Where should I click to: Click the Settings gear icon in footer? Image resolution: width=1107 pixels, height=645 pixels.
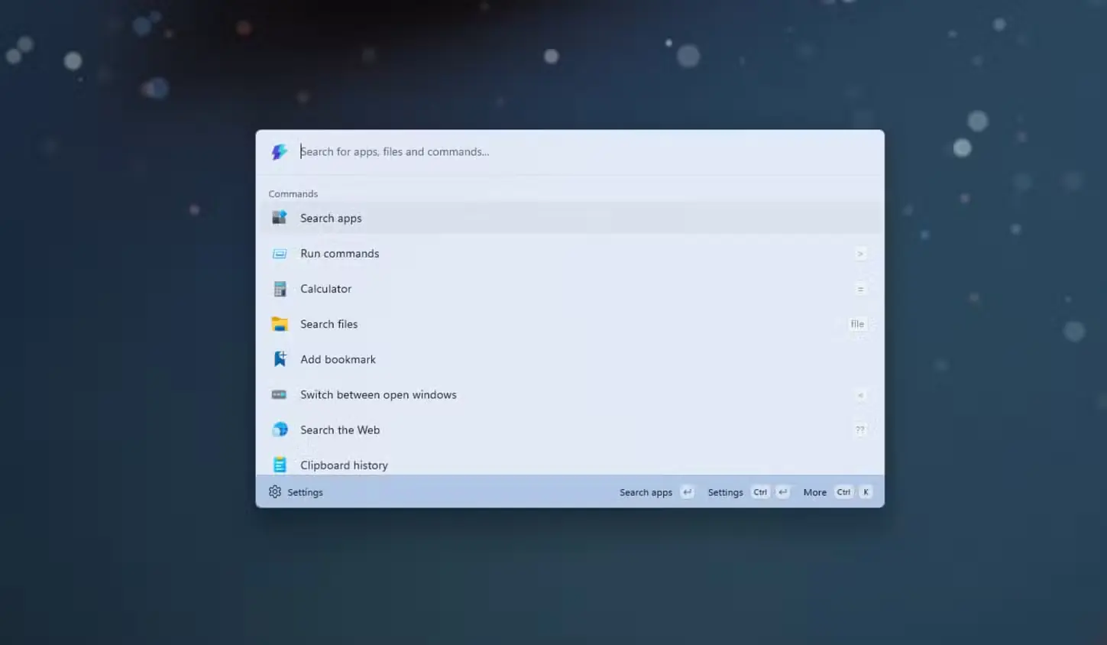[275, 492]
